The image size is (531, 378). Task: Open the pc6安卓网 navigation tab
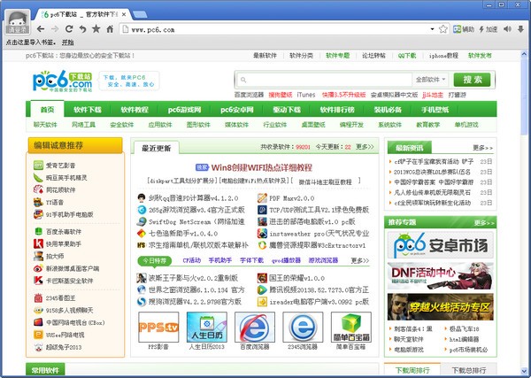pos(237,110)
